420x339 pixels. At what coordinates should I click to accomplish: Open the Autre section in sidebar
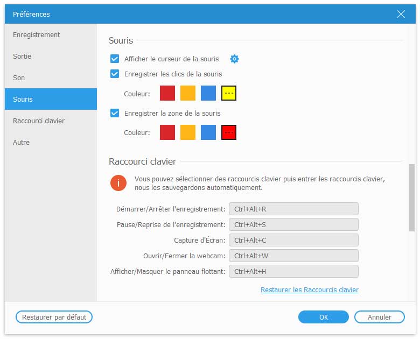click(22, 143)
